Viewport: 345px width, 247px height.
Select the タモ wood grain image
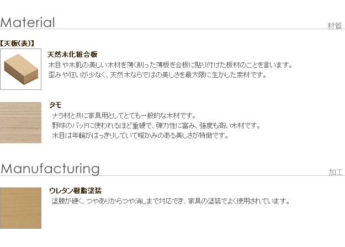coord(21,122)
